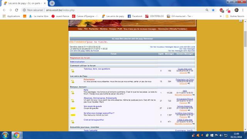Open FAQ in forum navigation
The height and width of the screenshot is (139, 247).
[x=86, y=29]
